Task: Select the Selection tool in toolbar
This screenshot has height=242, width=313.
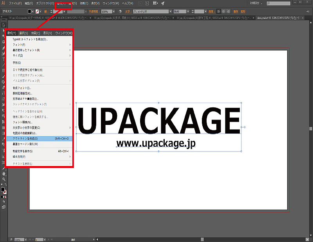Action: 4,25
